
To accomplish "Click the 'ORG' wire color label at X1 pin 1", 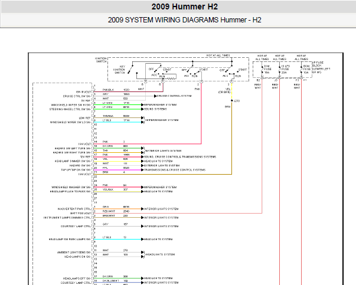I will [x=106, y=207].
